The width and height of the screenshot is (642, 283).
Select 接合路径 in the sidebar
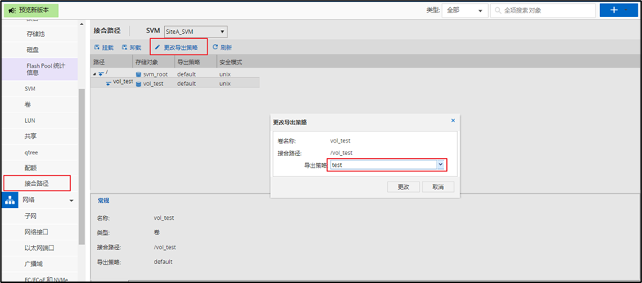[37, 183]
